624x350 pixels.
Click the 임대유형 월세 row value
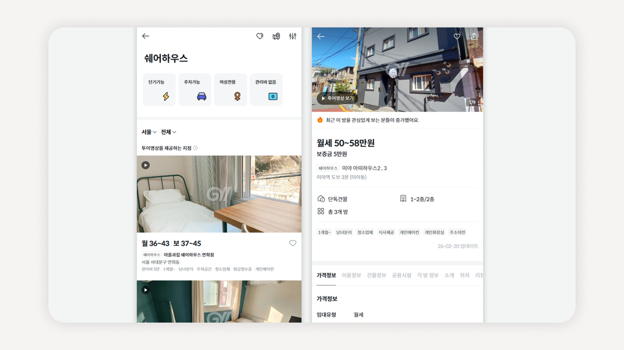point(358,315)
